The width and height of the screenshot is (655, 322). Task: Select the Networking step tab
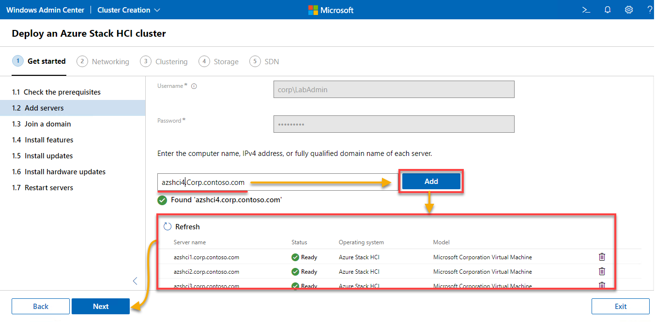(103, 61)
